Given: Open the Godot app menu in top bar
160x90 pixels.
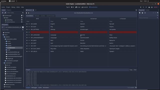Looking at the screenshot, I should click(13, 1).
